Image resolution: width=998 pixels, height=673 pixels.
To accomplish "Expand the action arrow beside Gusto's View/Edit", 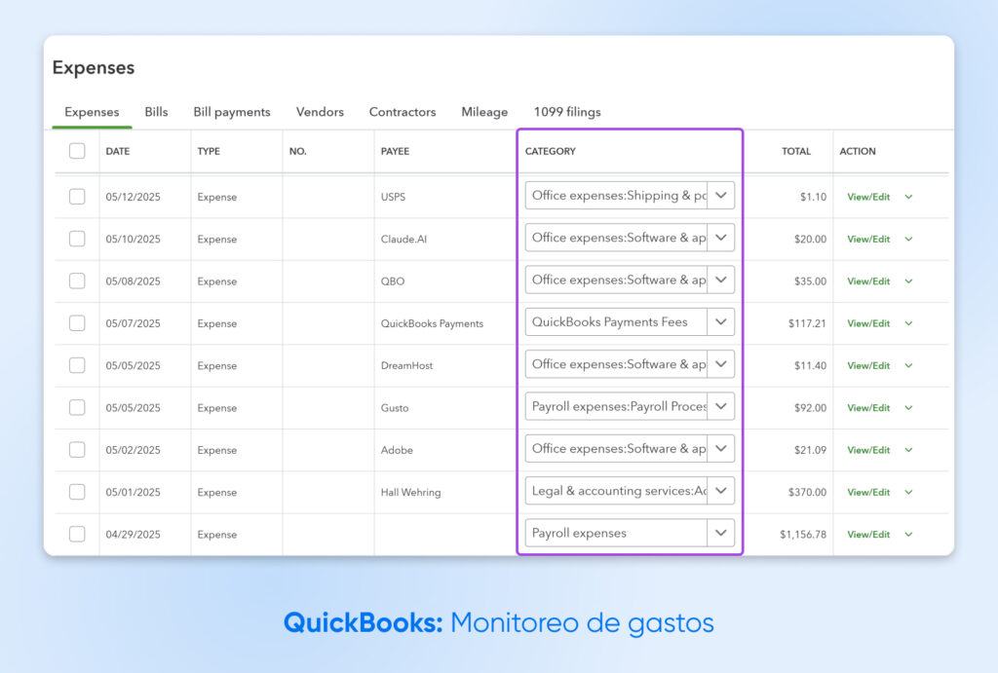I will pyautogui.click(x=908, y=407).
